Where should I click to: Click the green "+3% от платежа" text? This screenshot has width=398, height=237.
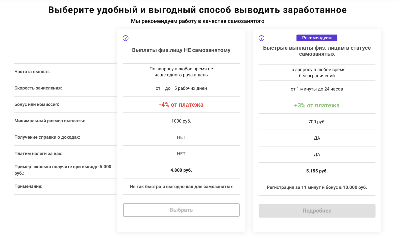click(317, 105)
